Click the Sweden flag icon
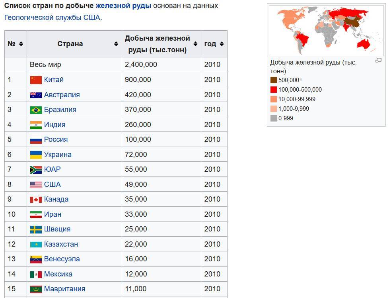The height and width of the screenshot is (298, 391). (36, 229)
